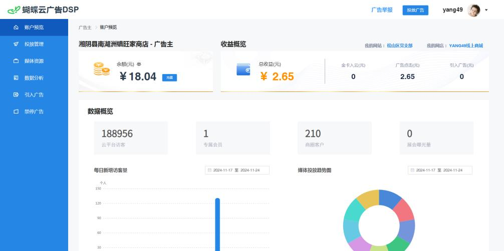Click the purple segment of the donut chart

tap(360, 245)
